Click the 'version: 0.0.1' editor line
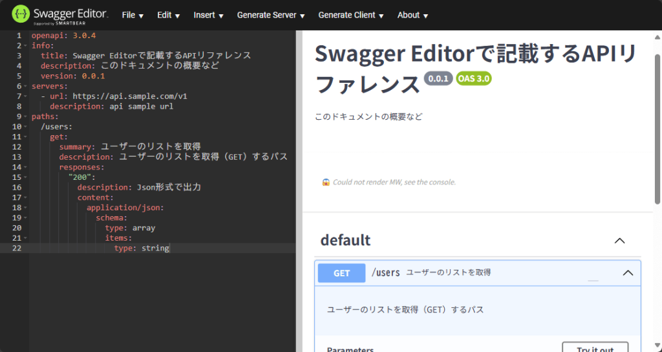 [x=72, y=76]
